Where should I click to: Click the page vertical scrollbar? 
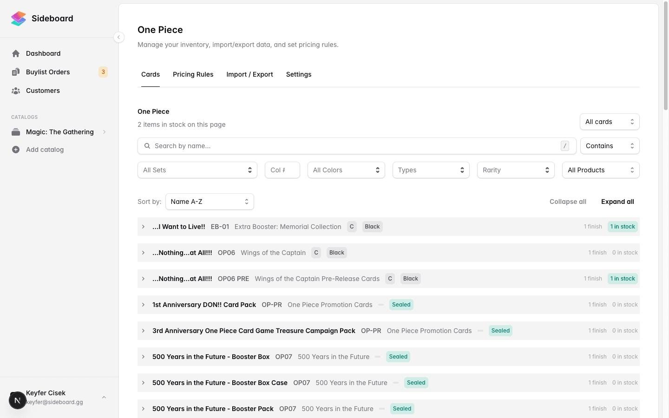[666, 56]
